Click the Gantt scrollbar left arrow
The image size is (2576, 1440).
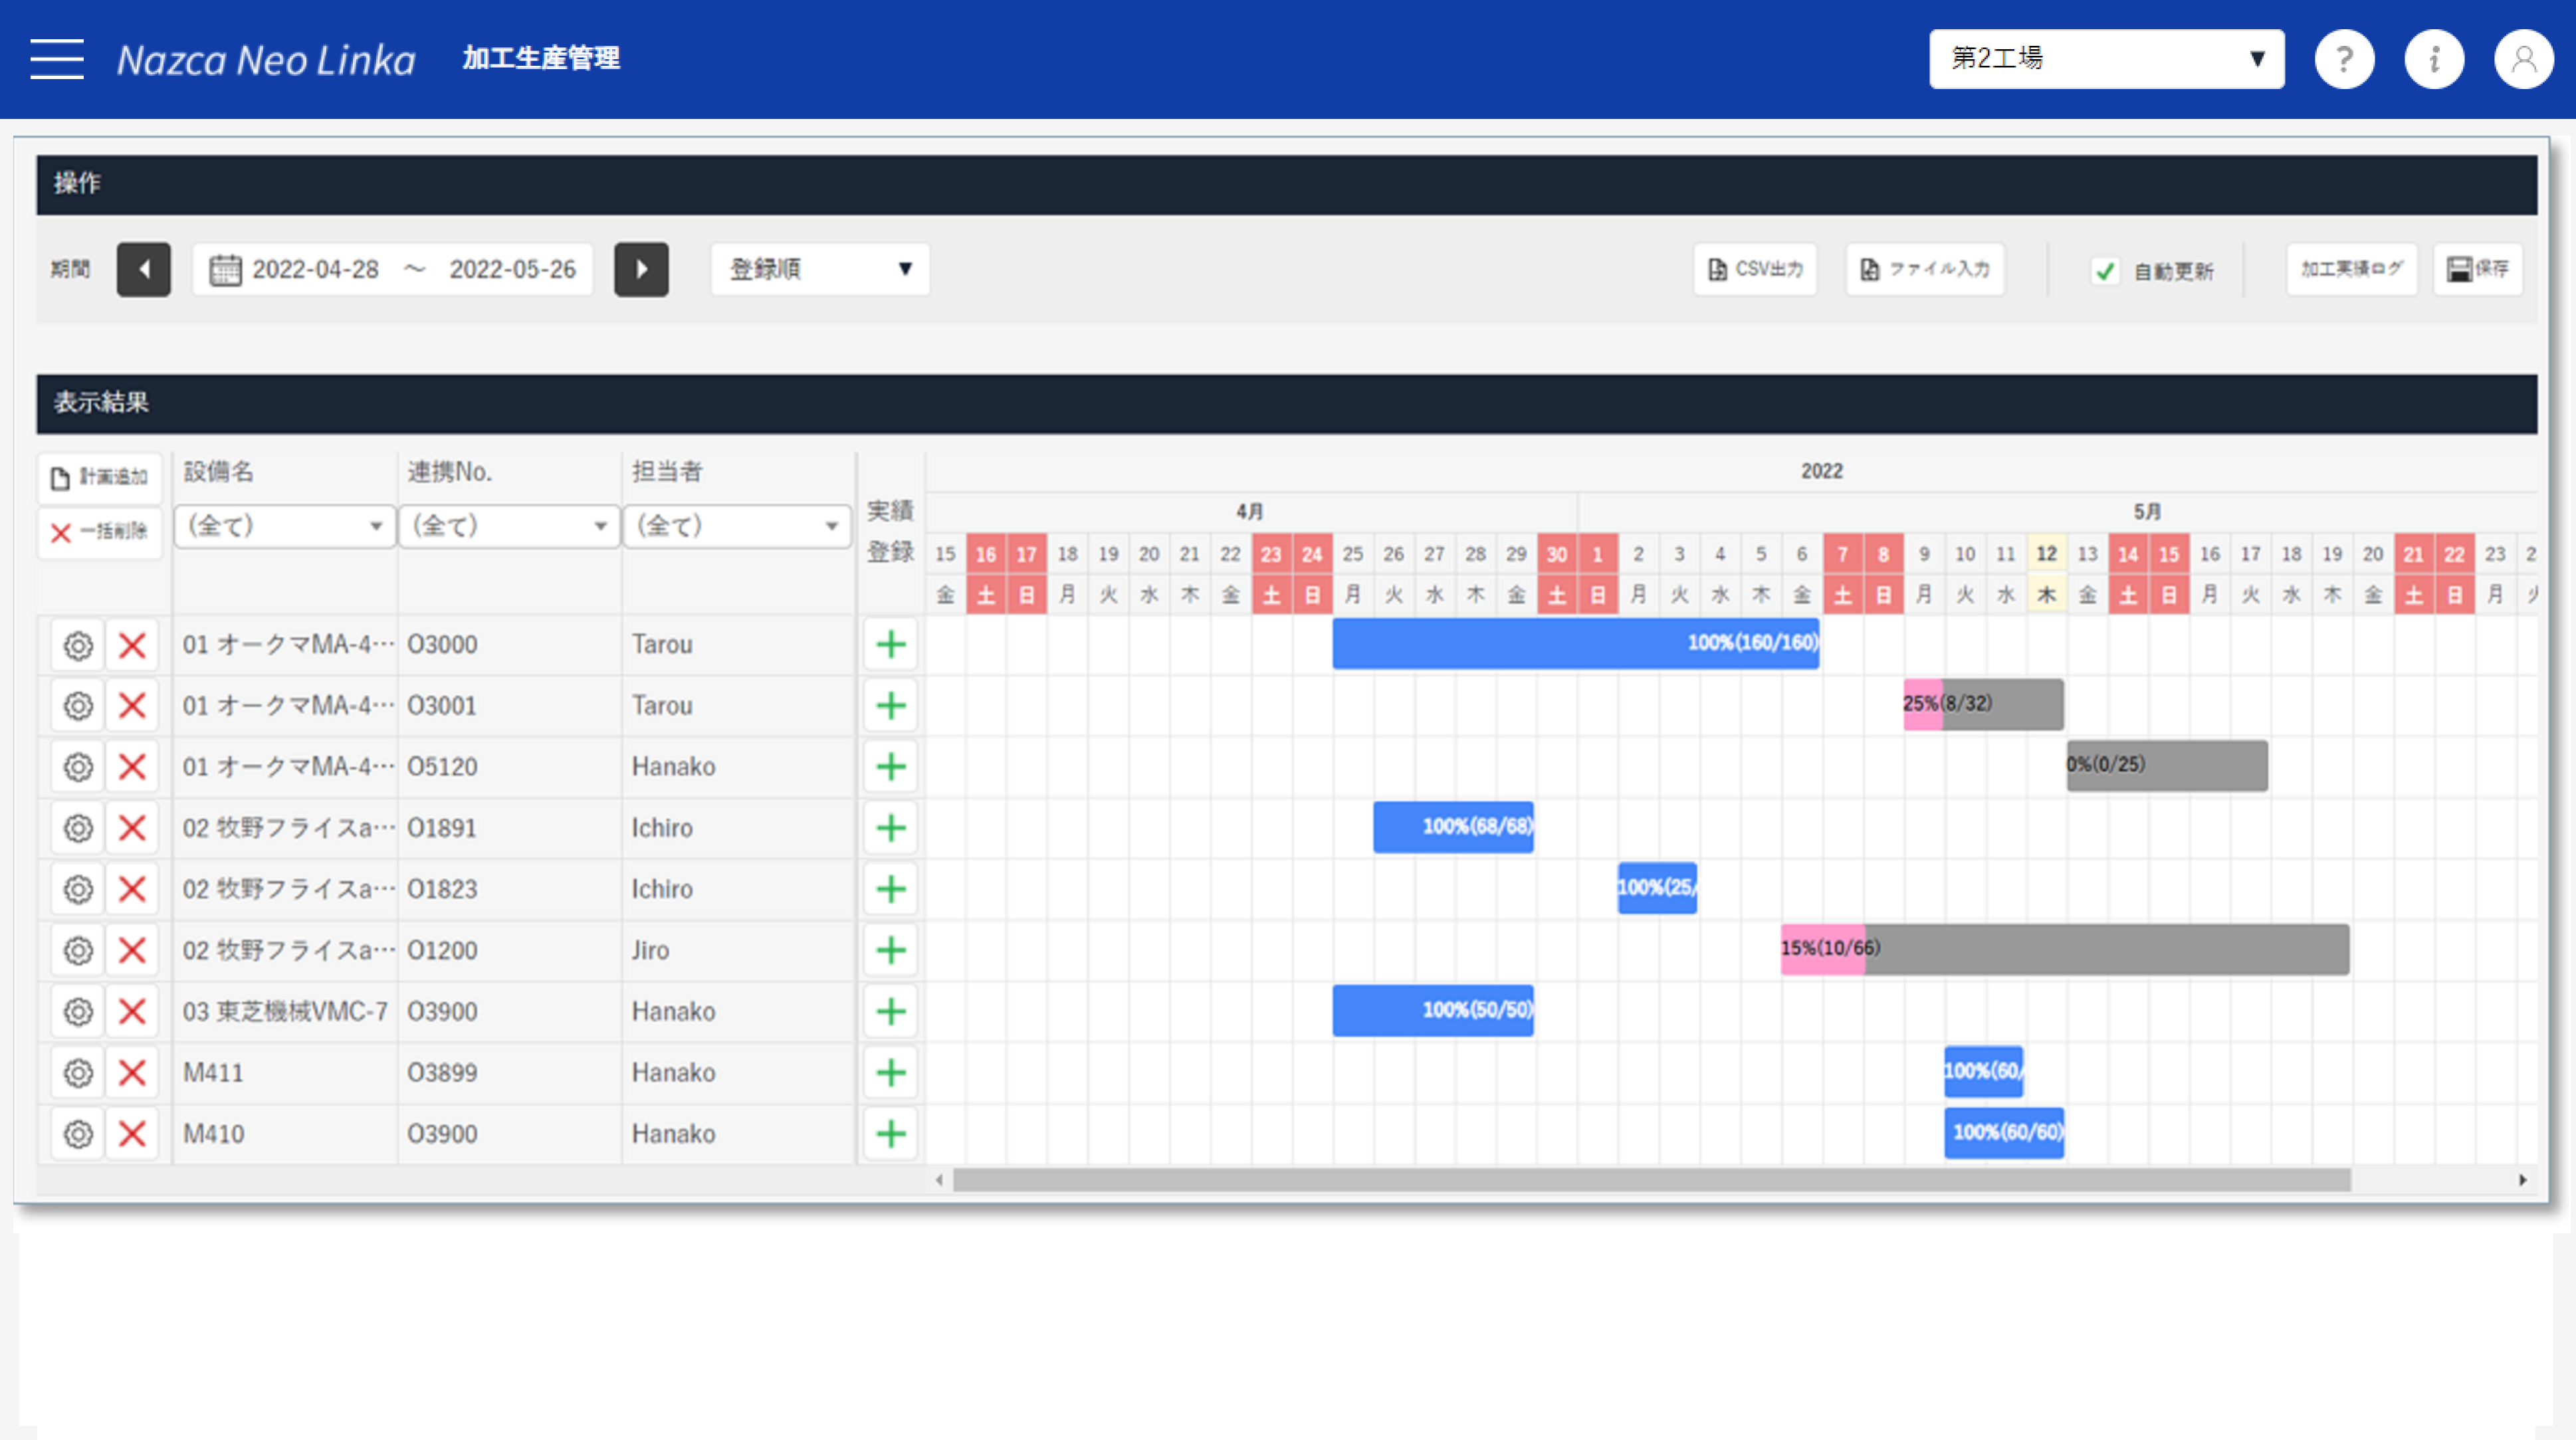[x=939, y=1180]
